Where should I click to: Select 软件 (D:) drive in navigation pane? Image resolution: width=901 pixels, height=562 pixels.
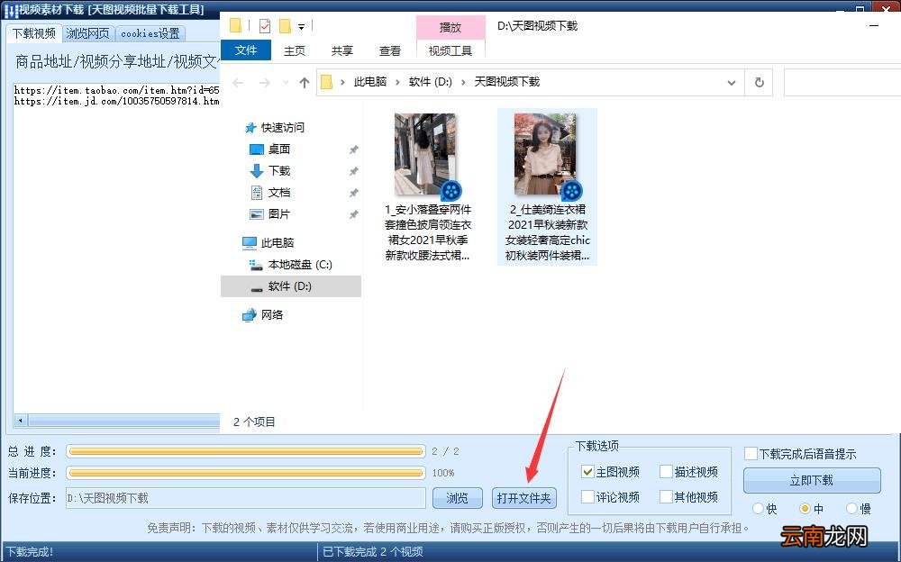coord(289,286)
